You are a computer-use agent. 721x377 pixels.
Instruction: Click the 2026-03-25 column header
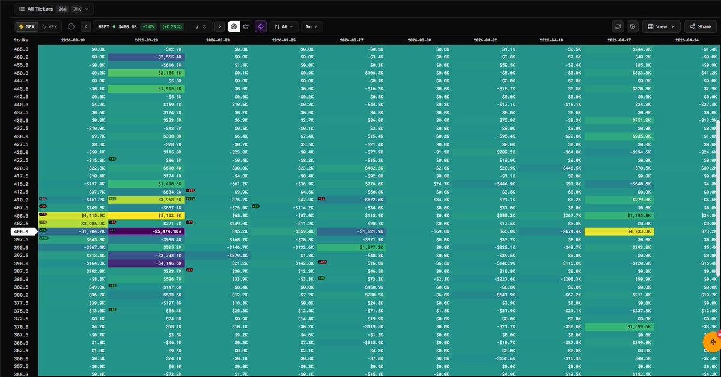point(284,40)
